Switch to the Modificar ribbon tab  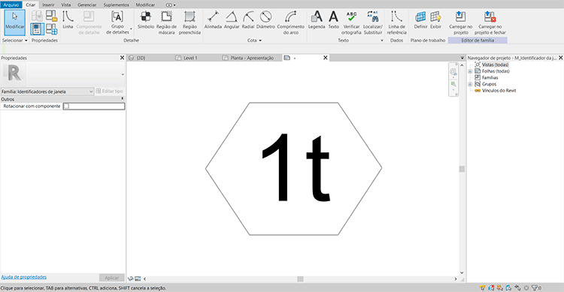click(145, 5)
